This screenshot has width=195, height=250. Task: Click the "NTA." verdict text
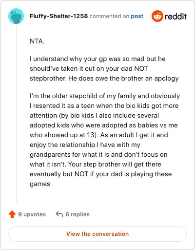tap(37, 41)
